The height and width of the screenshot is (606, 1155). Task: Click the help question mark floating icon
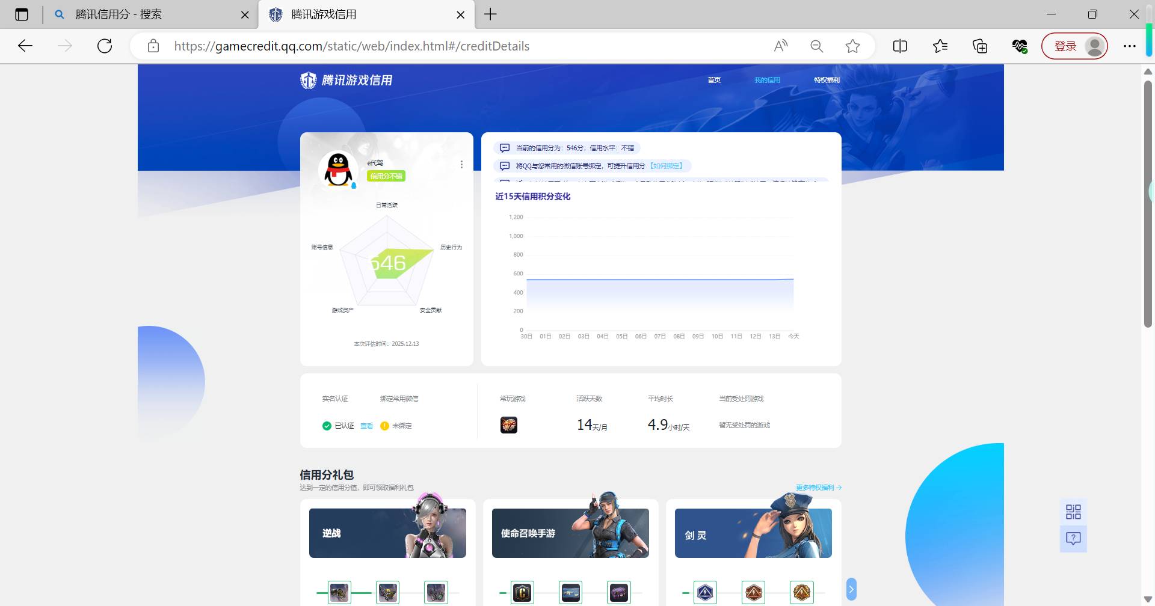1074,538
